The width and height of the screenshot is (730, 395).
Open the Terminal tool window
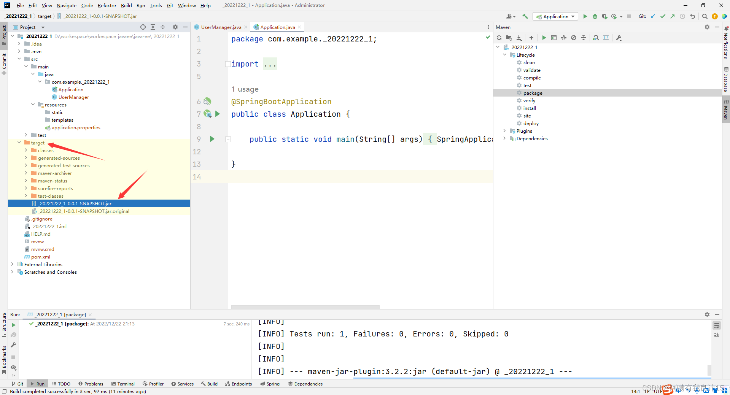pos(123,384)
